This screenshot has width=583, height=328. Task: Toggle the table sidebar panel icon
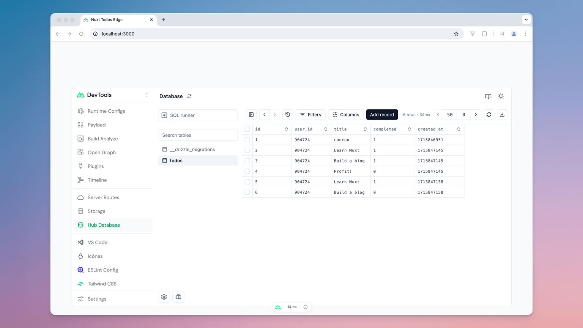(251, 115)
